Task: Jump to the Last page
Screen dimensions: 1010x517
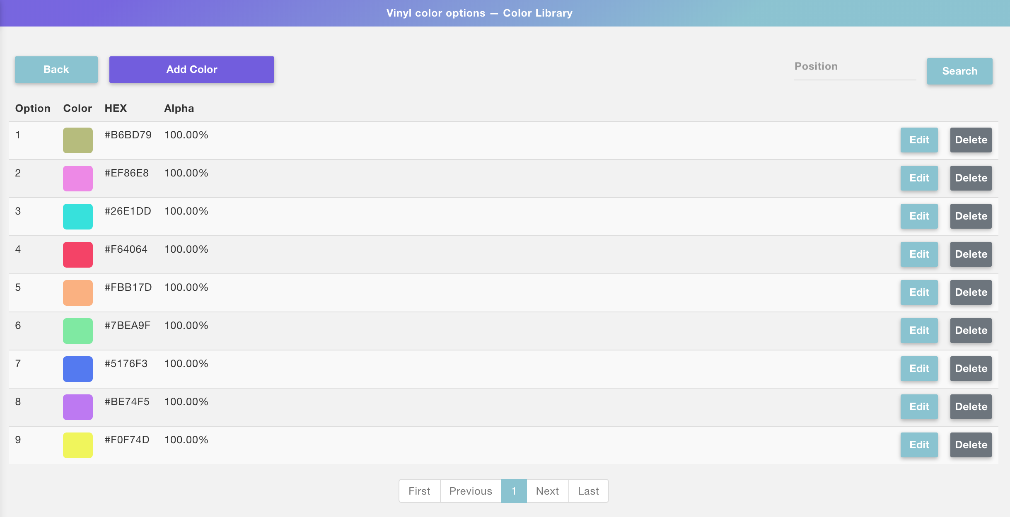Action: click(x=588, y=491)
